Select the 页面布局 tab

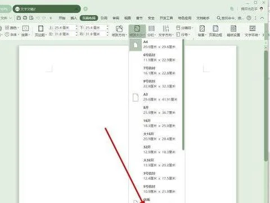(x=89, y=18)
